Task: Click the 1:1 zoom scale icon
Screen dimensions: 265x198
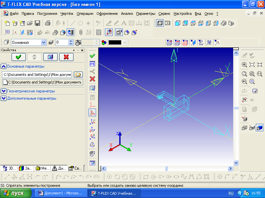Action: [x=260, y=74]
